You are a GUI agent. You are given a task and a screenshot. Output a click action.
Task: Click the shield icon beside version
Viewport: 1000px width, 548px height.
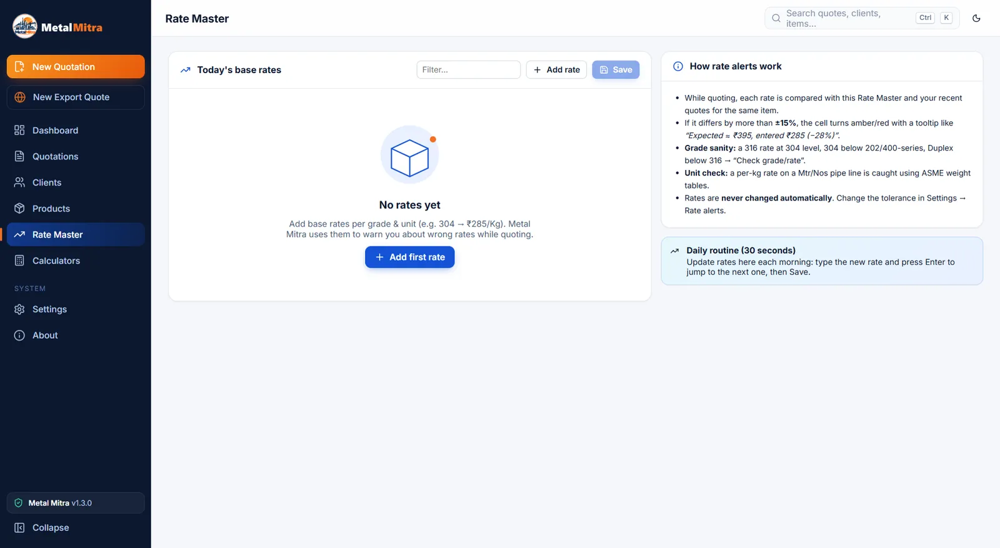(19, 503)
